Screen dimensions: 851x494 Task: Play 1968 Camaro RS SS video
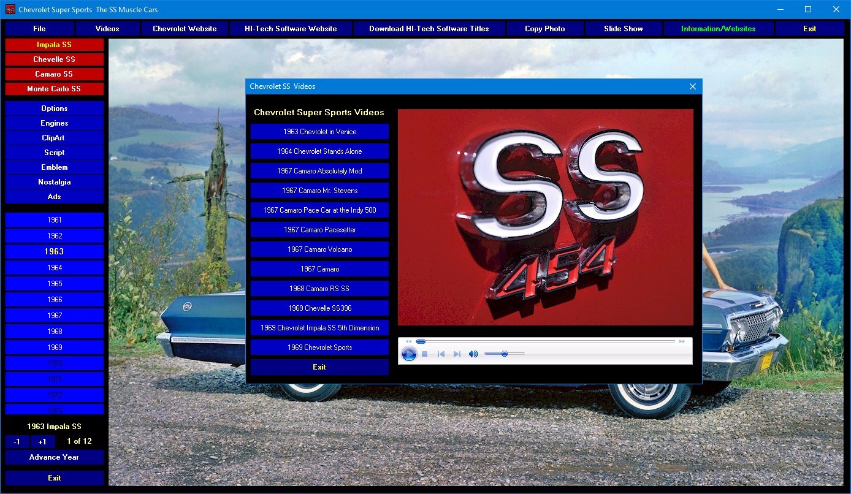pyautogui.click(x=319, y=289)
